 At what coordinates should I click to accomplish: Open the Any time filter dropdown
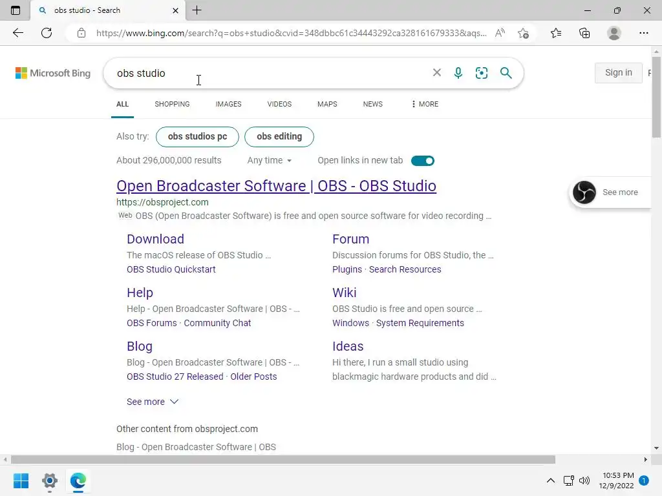pyautogui.click(x=270, y=160)
